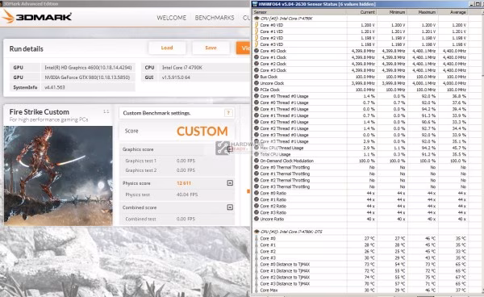Click the Core #0 Clock sensor icon
Image resolution: width=484 pixels, height=297 pixels.
pyautogui.click(x=257, y=51)
